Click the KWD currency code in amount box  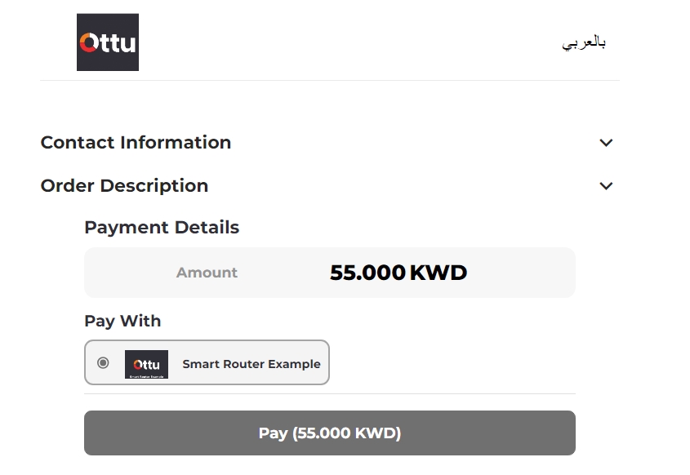point(438,273)
